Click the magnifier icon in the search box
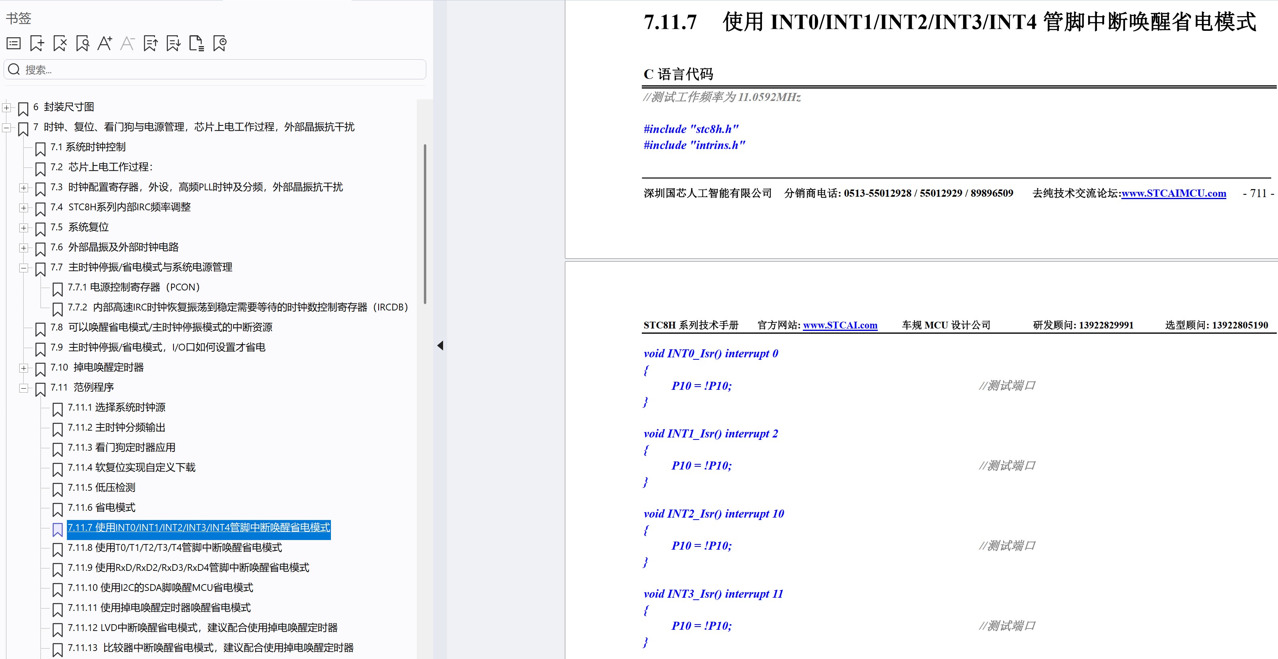1278x659 pixels. tap(14, 69)
